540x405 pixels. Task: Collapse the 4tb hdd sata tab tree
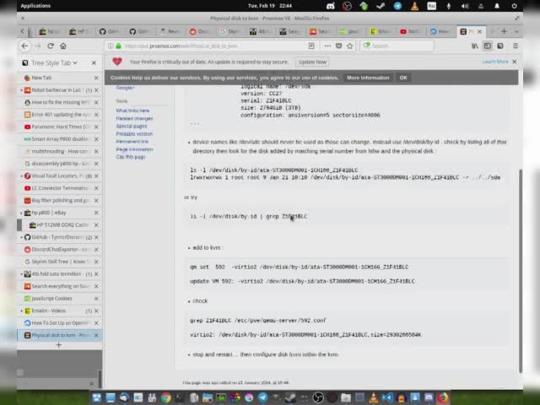[21, 274]
